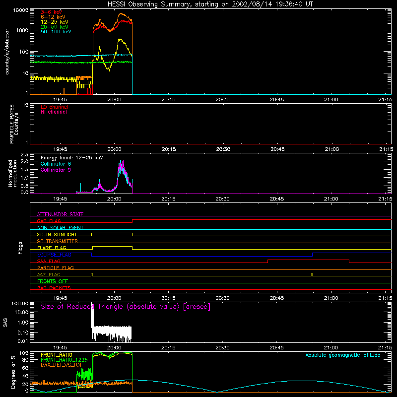Screen dimensions: 397x397
Task: Click '20:00' tick under count-rate plot
Action: tap(114, 100)
